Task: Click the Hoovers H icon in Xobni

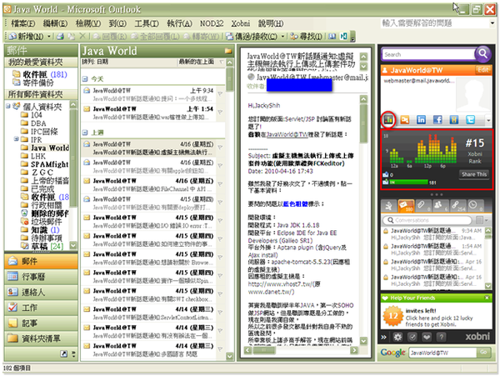Action: (x=454, y=120)
